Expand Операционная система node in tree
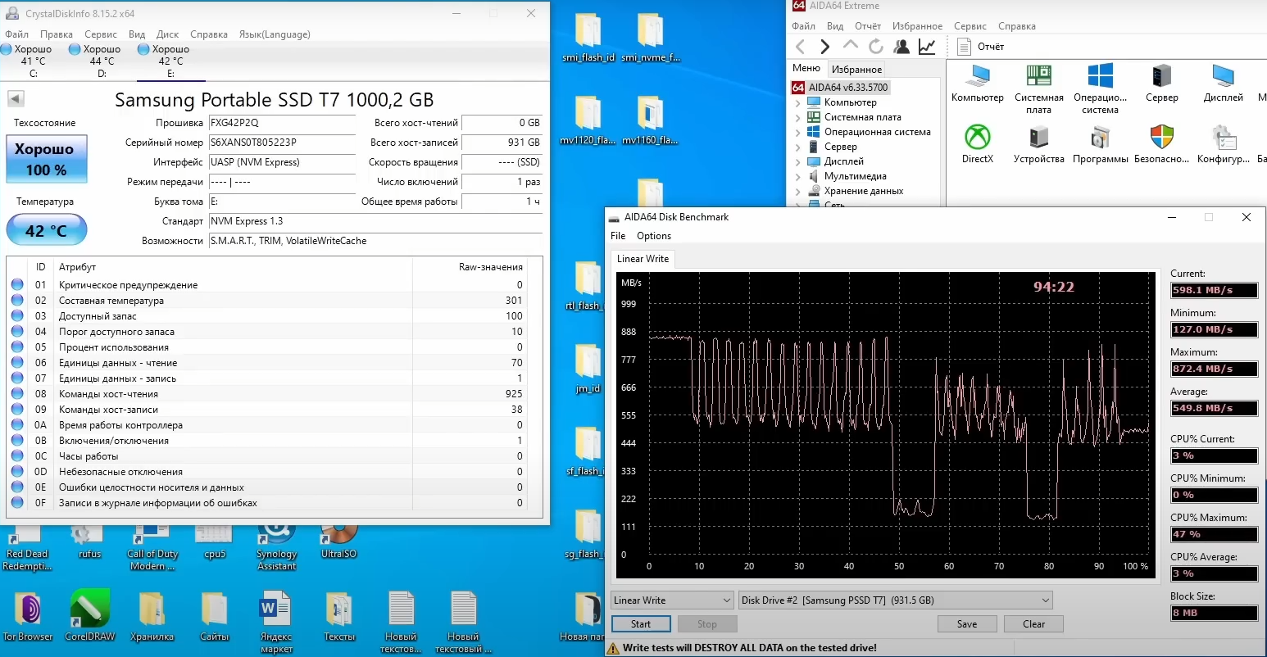 pos(797,132)
